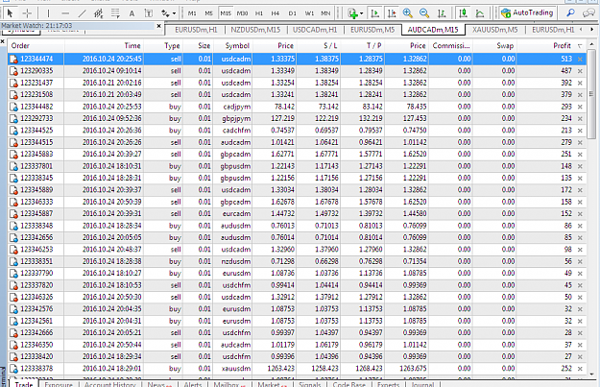600x387 pixels.
Task: Switch to H4 timeframe
Action: (x=276, y=13)
